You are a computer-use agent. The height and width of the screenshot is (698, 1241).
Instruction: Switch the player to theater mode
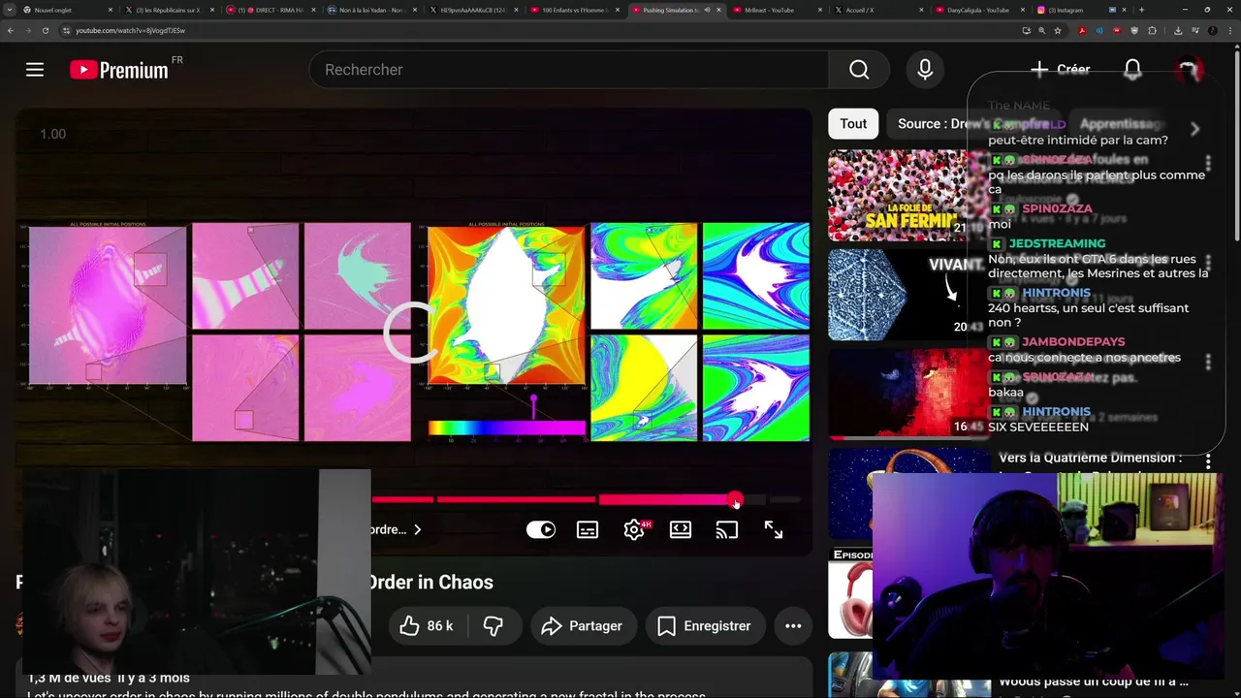pos(681,529)
